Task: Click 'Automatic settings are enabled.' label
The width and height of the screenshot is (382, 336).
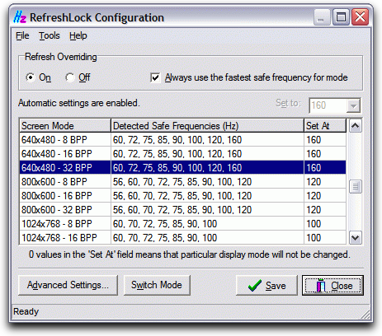Action: point(79,103)
